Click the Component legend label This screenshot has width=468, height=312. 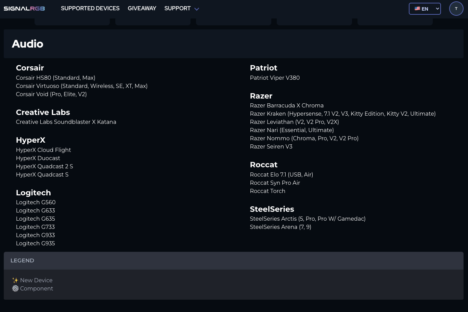click(x=37, y=288)
